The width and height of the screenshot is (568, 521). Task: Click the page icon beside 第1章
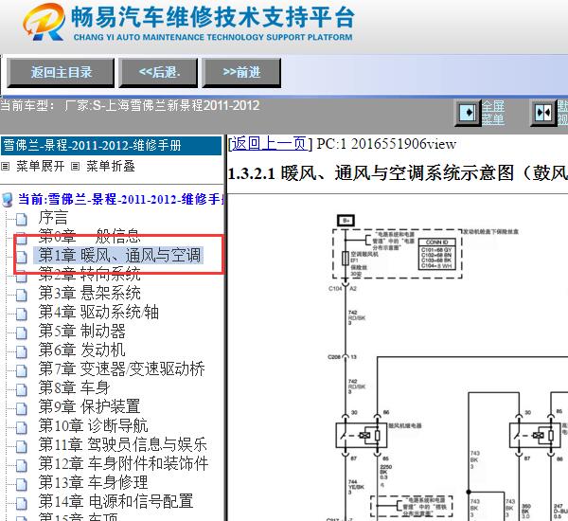pyautogui.click(x=22, y=257)
